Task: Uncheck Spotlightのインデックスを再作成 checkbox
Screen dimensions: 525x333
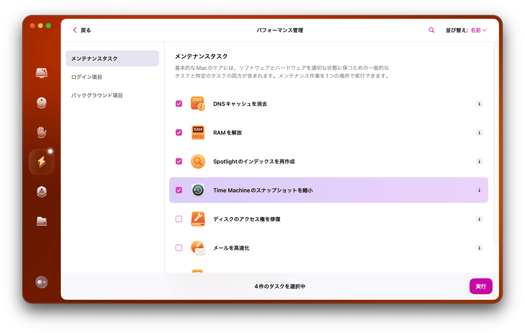Action: pos(179,162)
